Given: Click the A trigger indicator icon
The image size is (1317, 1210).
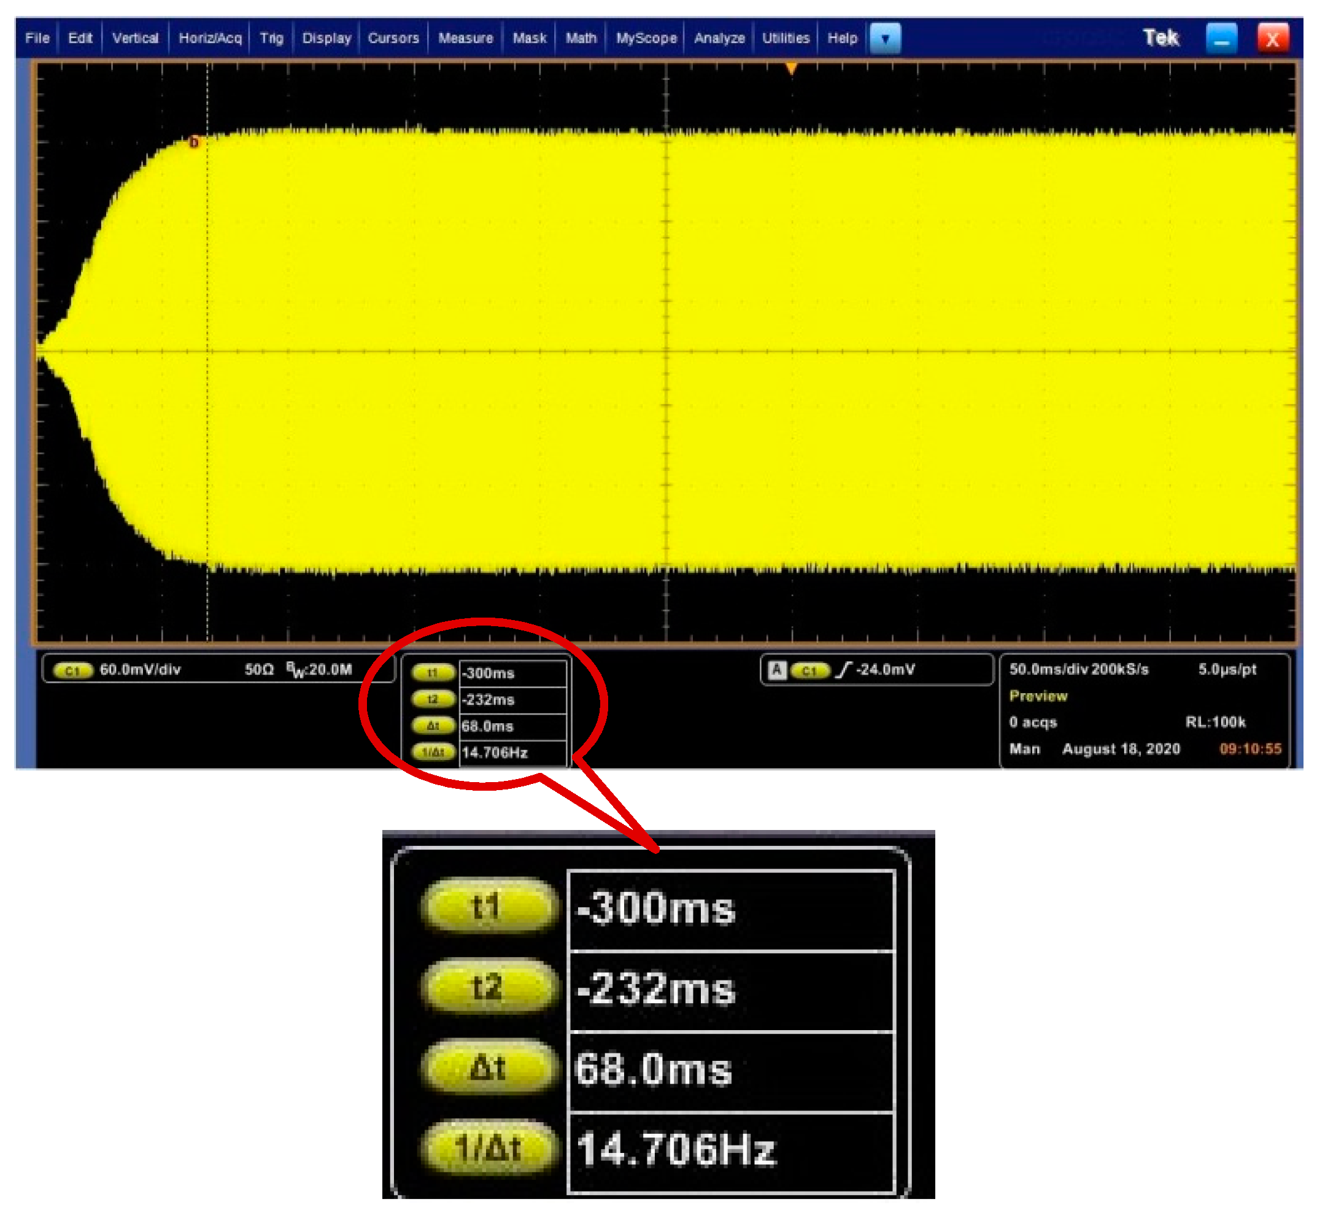Looking at the screenshot, I should tap(776, 670).
